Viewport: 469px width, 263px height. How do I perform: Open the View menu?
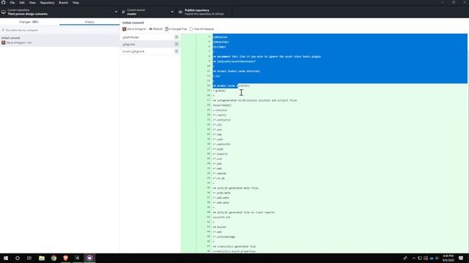point(32,3)
